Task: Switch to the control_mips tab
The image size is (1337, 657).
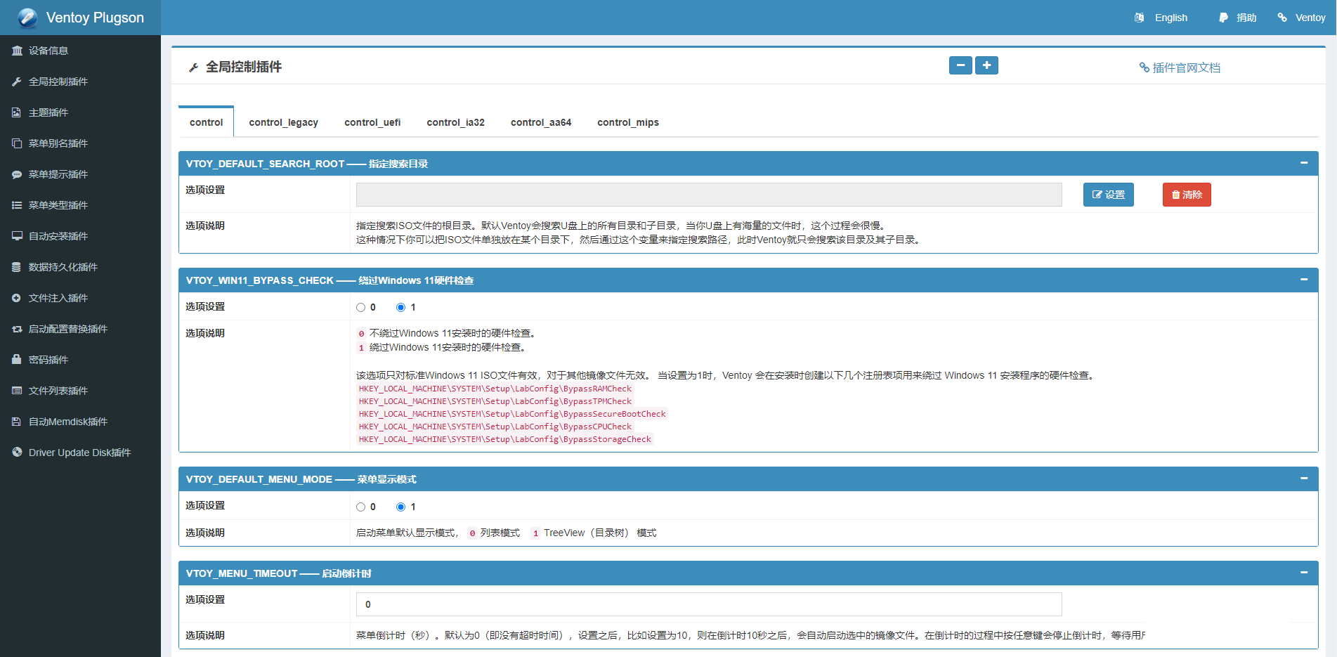Action: coord(628,122)
